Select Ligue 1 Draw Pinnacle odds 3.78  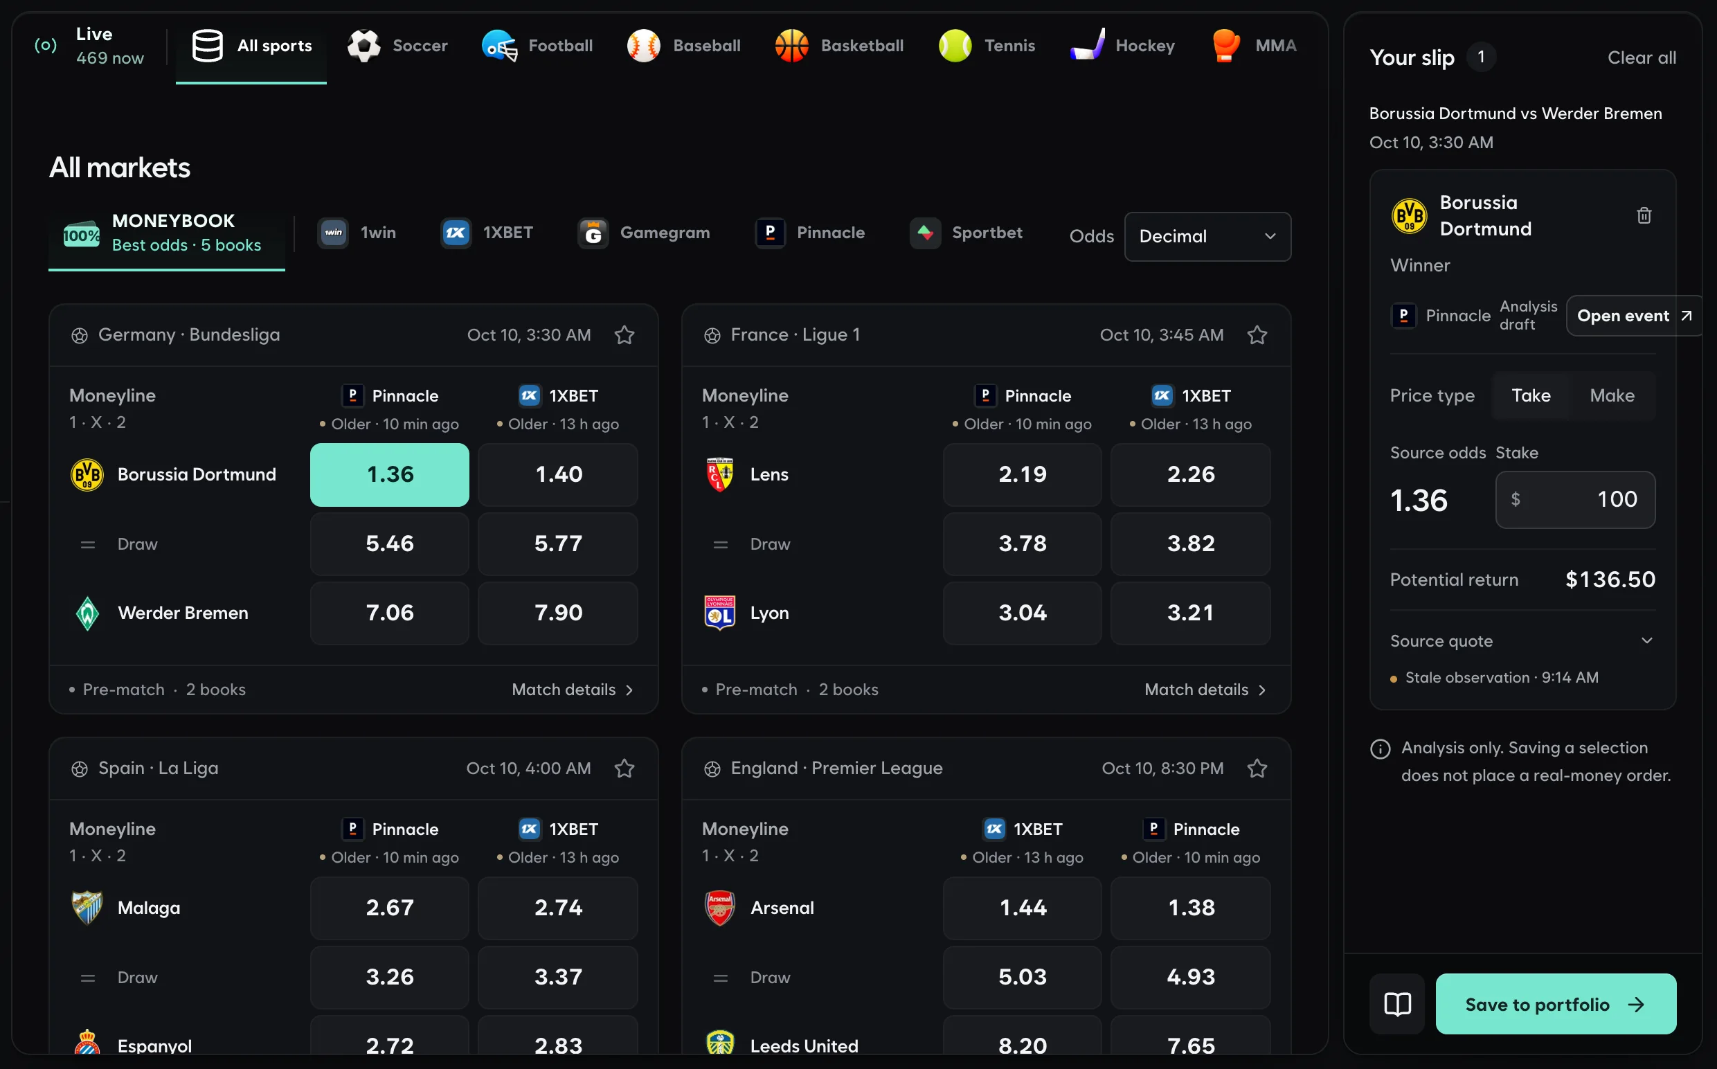pos(1022,544)
